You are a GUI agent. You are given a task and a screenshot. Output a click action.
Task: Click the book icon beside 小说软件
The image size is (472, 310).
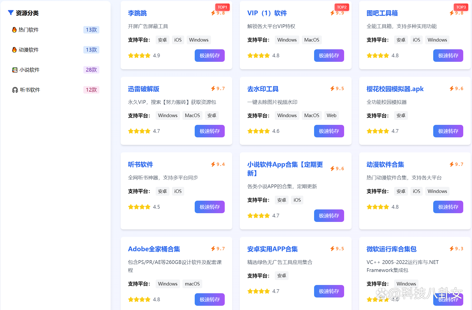pos(15,70)
